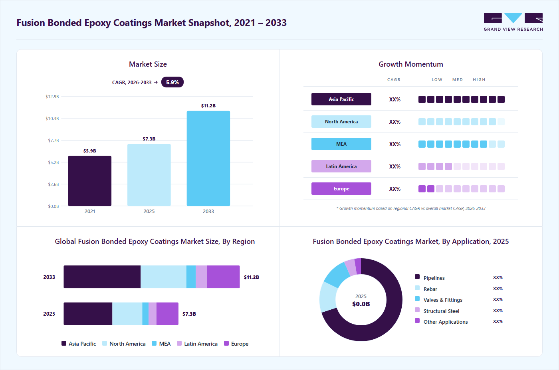Select North America segment of 2033 bar

point(163,277)
